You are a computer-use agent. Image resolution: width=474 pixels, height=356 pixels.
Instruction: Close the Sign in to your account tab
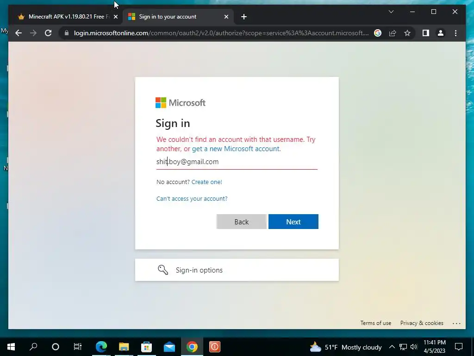[226, 17]
